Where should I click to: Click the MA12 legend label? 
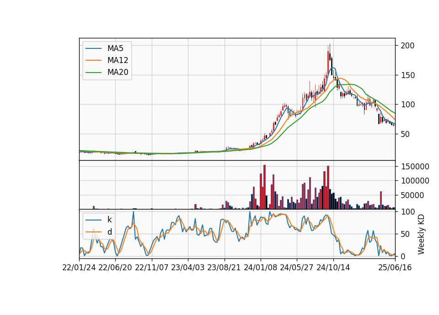pyautogui.click(x=118, y=60)
